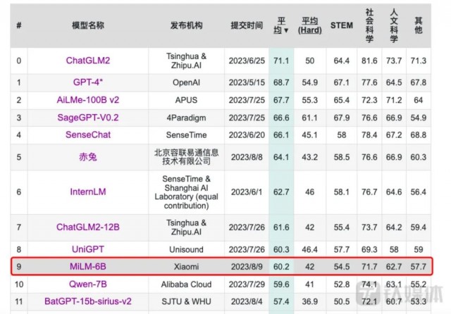Click the 社会科学 column header
This screenshot has height=314, width=451.
(369, 25)
